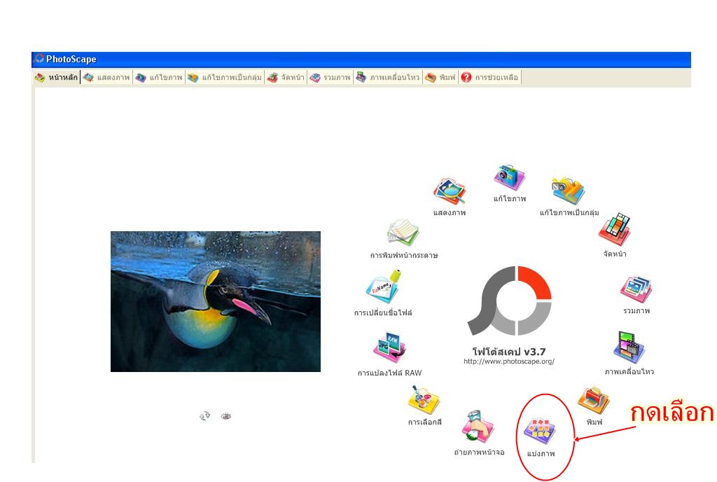
Task: Open the การช่วยเหลือ help tab
Action: 489,77
